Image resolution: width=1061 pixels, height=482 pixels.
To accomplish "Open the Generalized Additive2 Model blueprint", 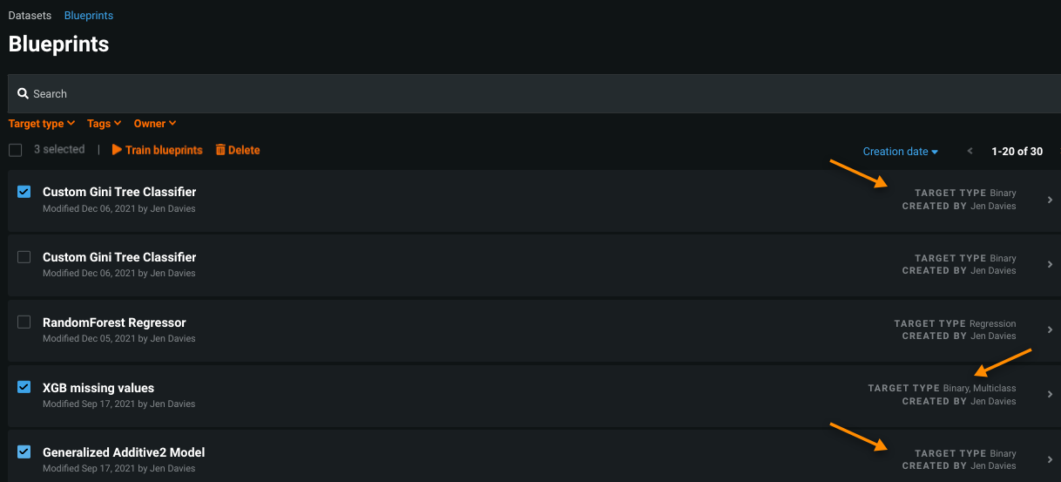I will pos(124,452).
